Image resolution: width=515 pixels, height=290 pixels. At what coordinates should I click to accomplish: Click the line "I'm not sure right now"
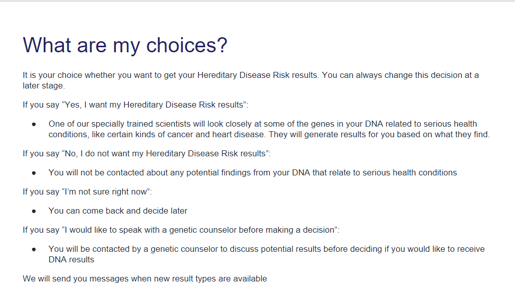tap(87, 191)
